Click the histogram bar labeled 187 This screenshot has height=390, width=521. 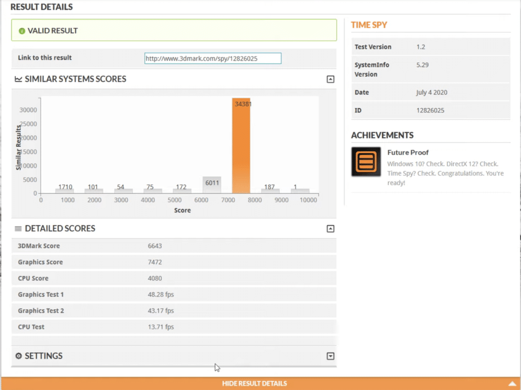coord(270,191)
